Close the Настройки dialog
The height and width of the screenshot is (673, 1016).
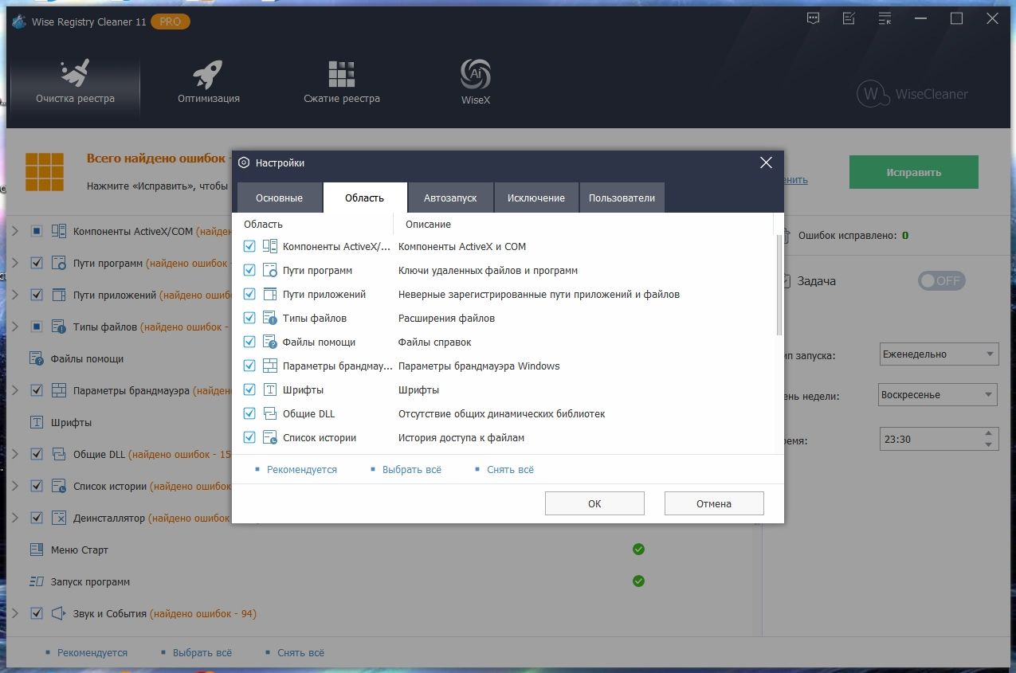[x=766, y=162]
